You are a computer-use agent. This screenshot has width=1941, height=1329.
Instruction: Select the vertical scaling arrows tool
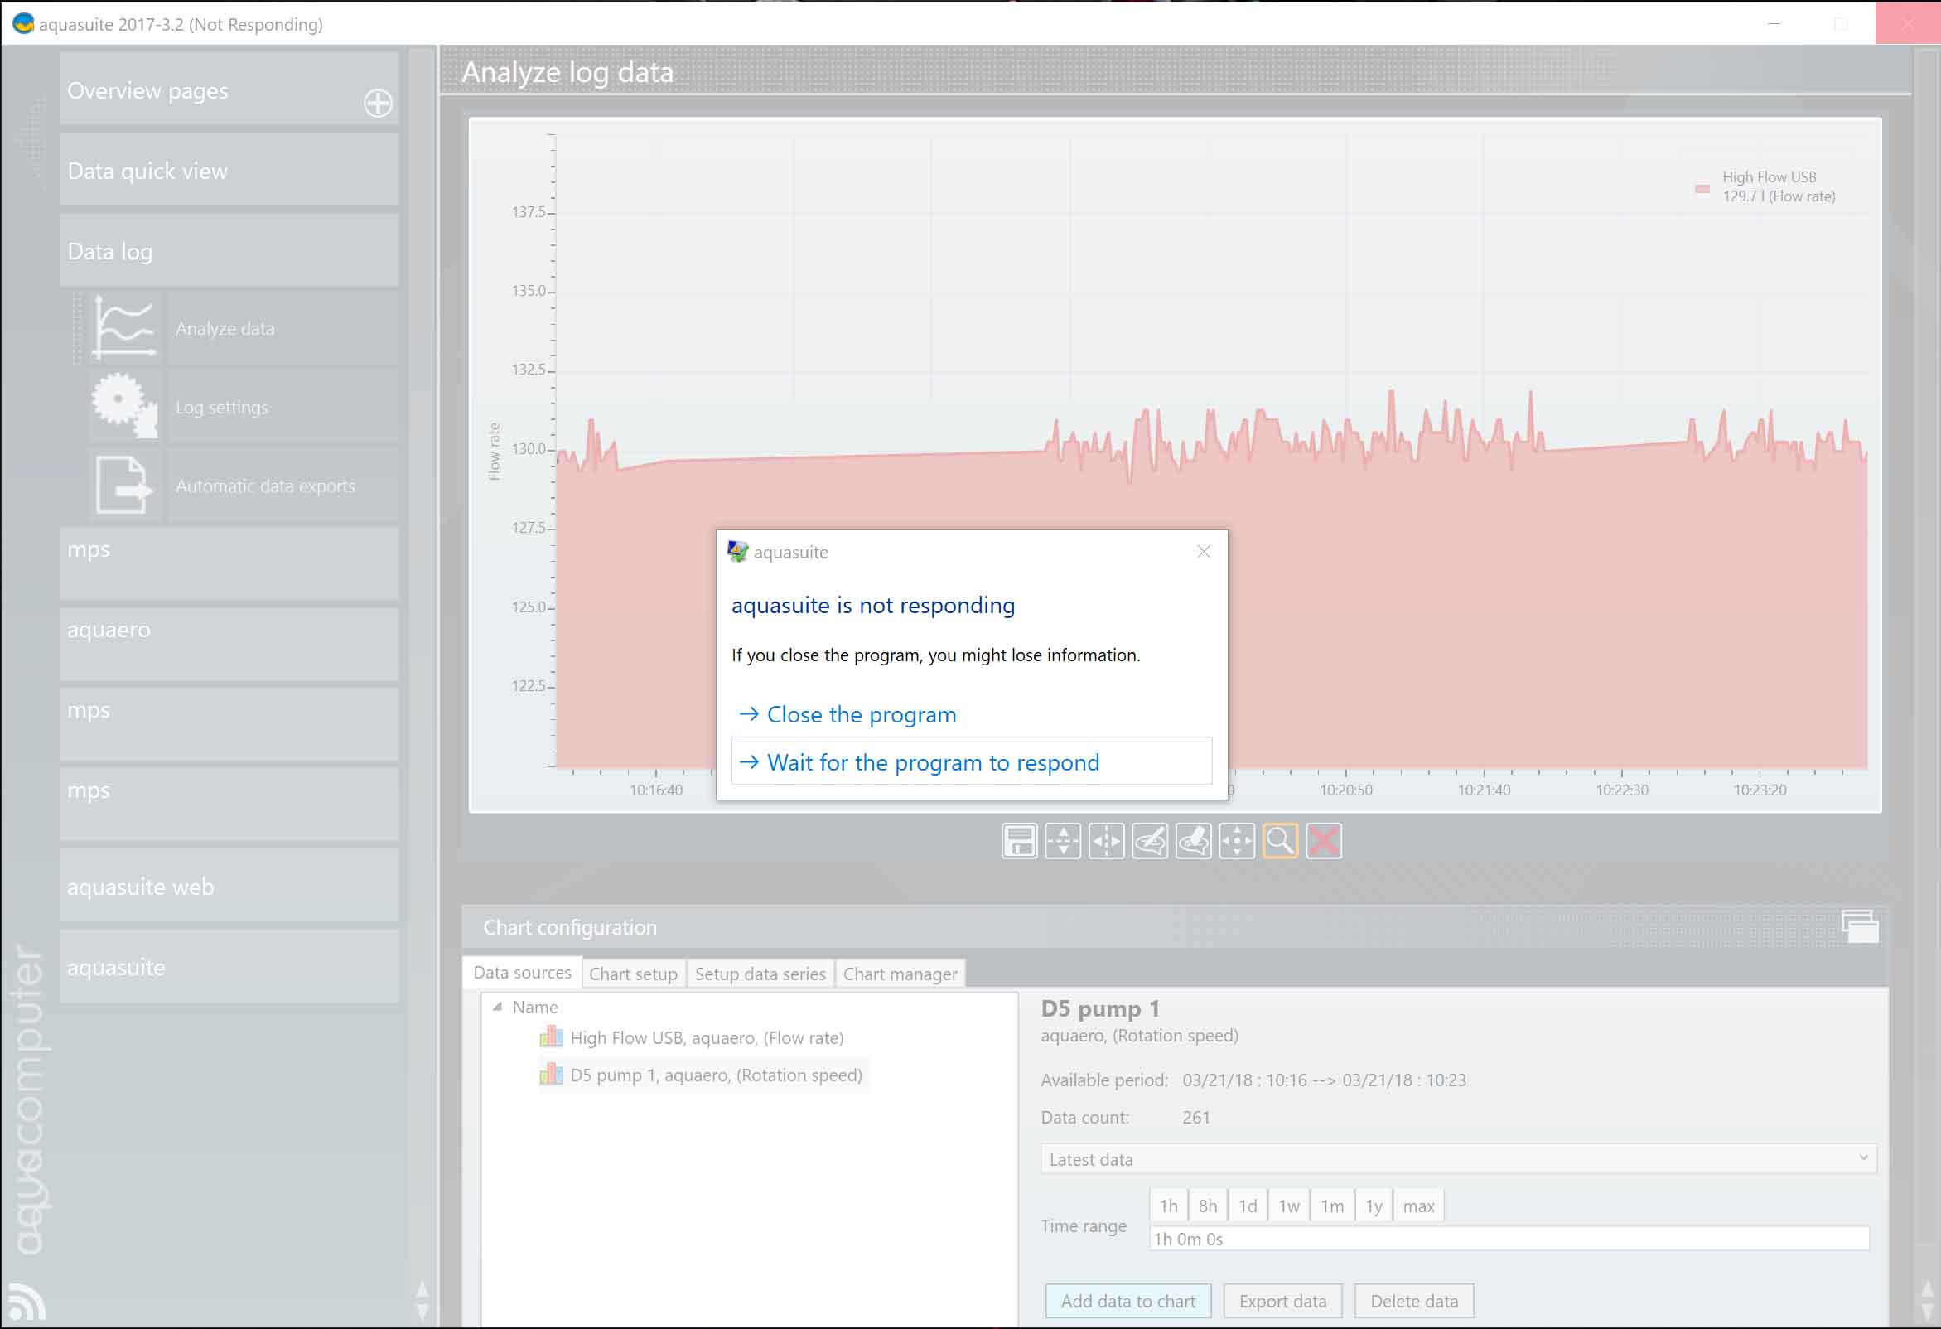click(x=1062, y=841)
